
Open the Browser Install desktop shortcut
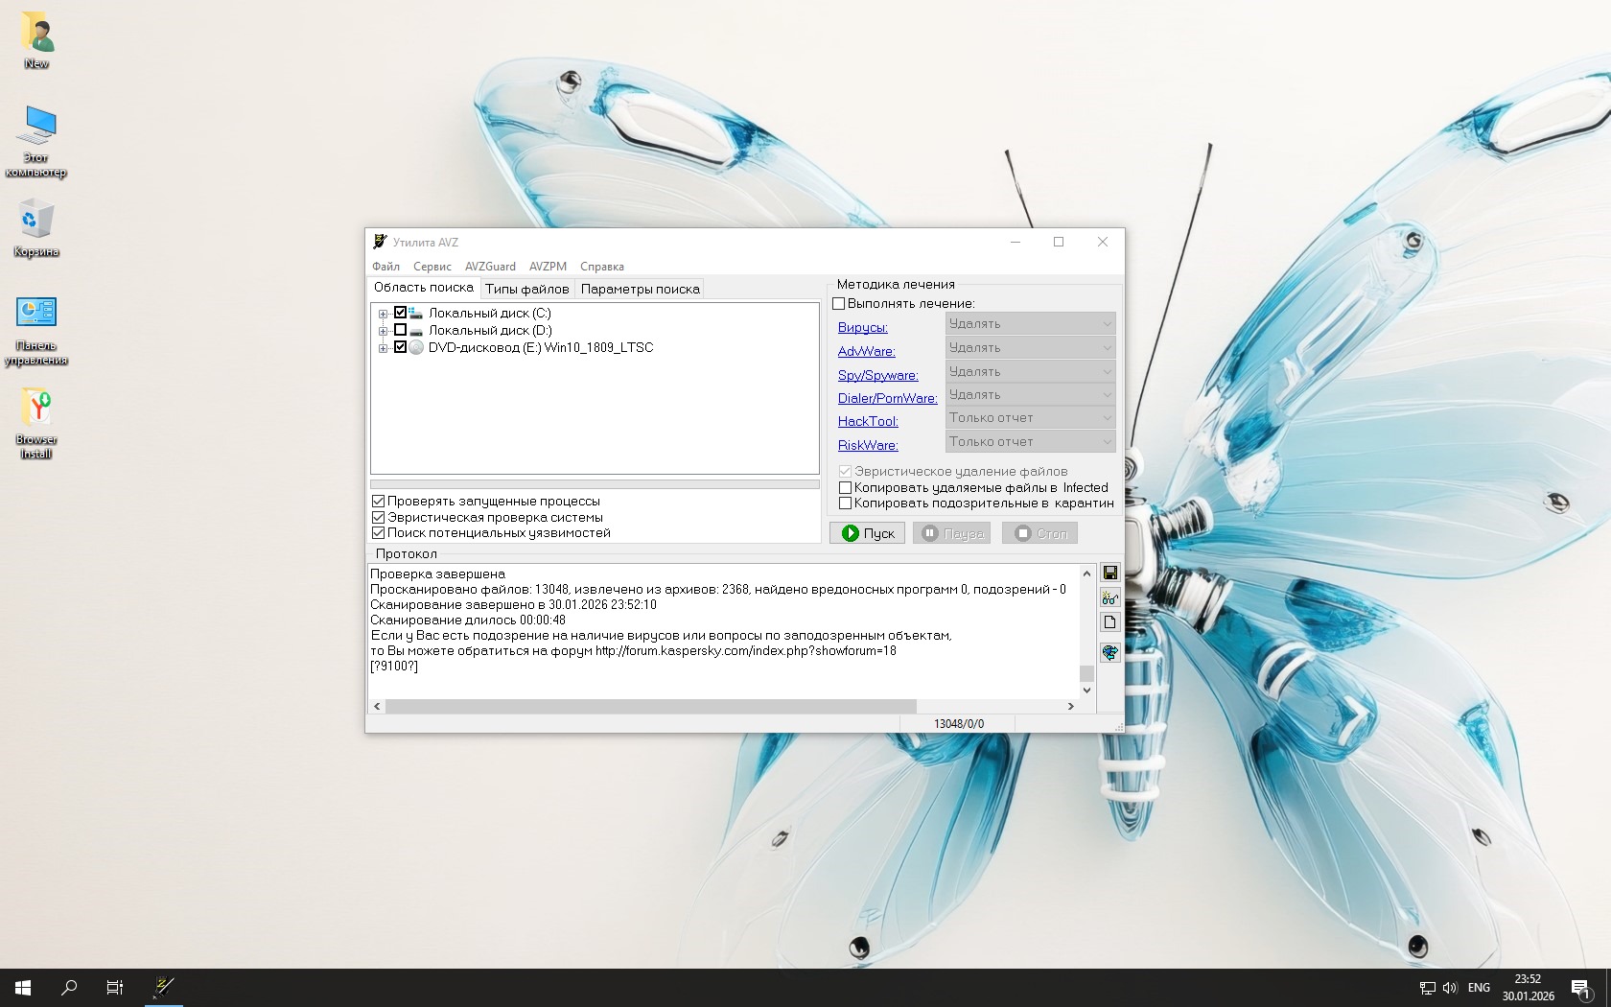pos(36,422)
